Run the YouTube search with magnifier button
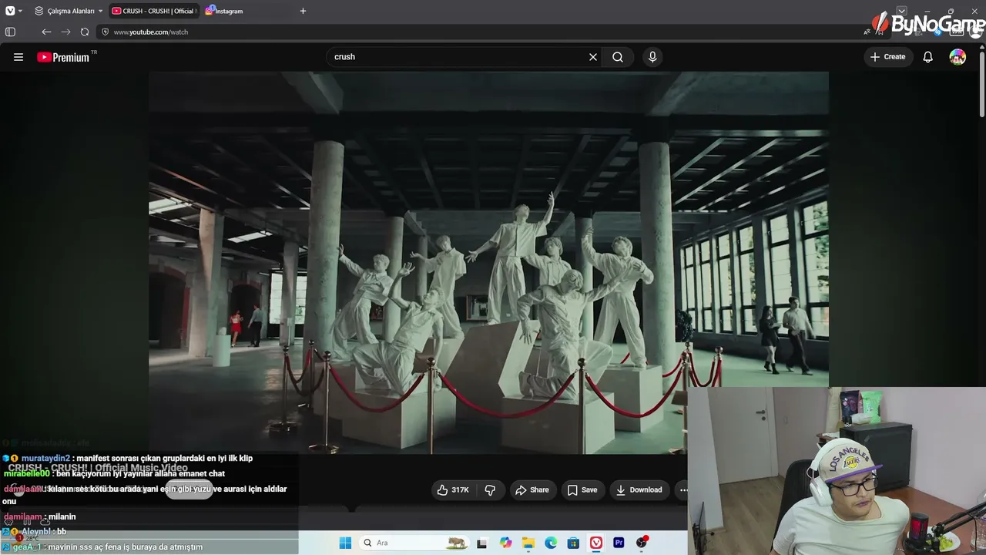 tap(618, 57)
